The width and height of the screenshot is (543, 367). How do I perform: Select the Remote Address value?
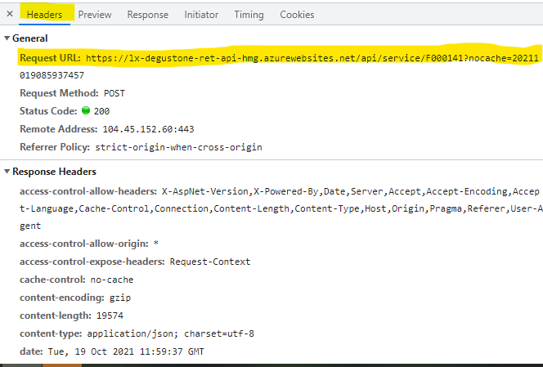click(148, 129)
